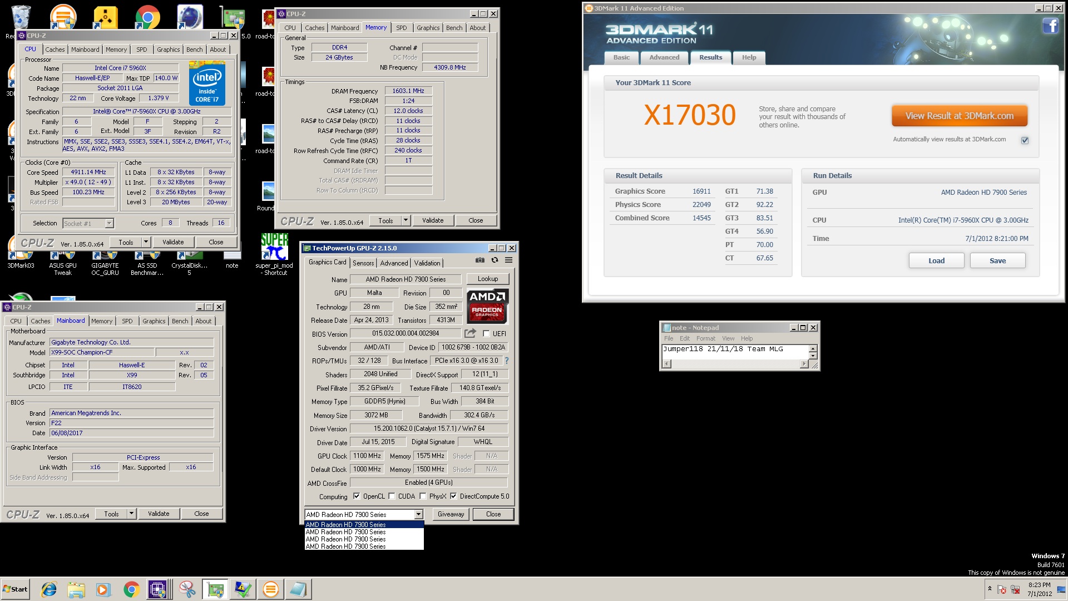Open the Start menu
This screenshot has height=601, width=1068.
click(x=15, y=589)
